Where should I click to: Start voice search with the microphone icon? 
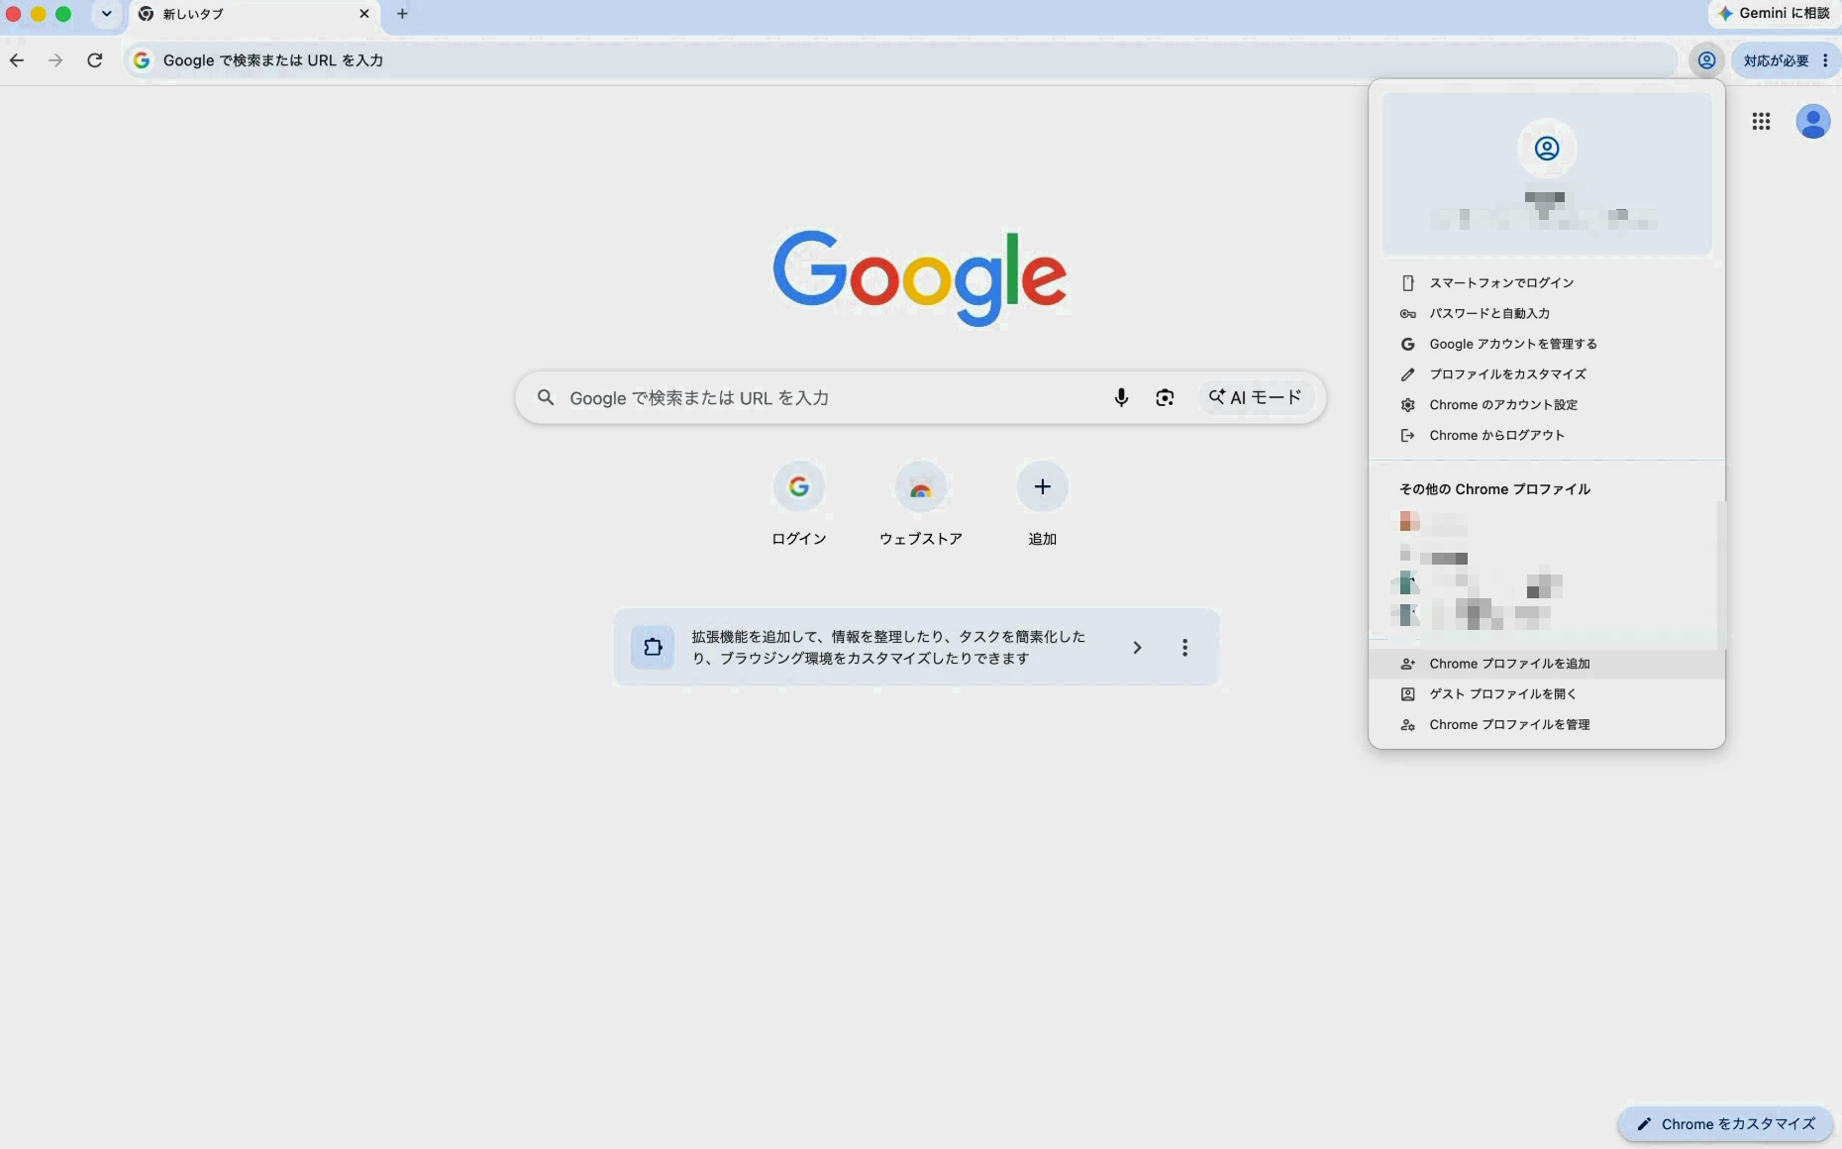1121,397
